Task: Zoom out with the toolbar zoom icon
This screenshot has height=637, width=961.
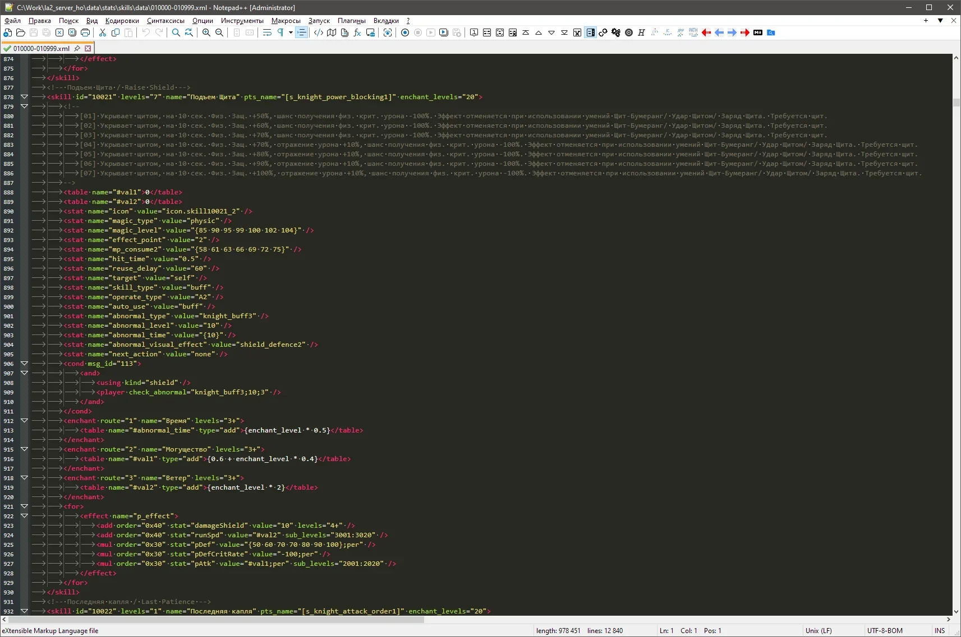Action: pos(219,32)
